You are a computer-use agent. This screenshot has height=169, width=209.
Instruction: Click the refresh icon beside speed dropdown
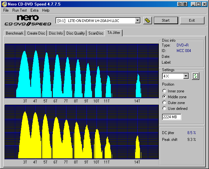pos(195,76)
